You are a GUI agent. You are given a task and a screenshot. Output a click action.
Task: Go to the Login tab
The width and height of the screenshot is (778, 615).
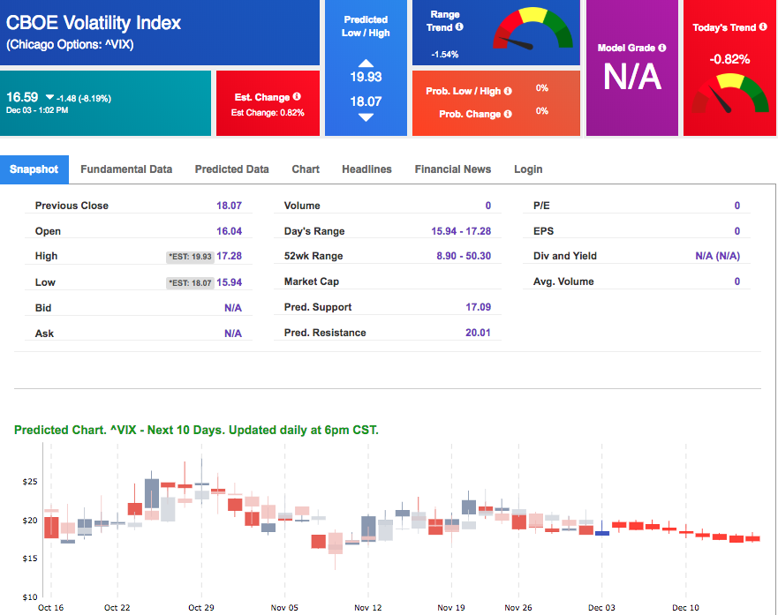tap(528, 169)
